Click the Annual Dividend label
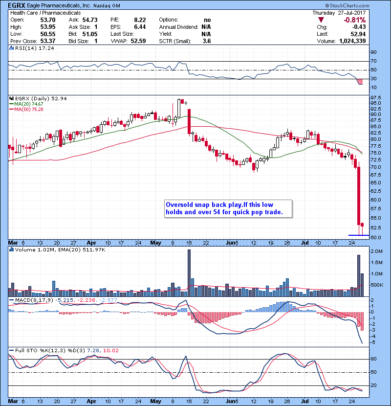This screenshot has width=391, height=406. pos(178,27)
